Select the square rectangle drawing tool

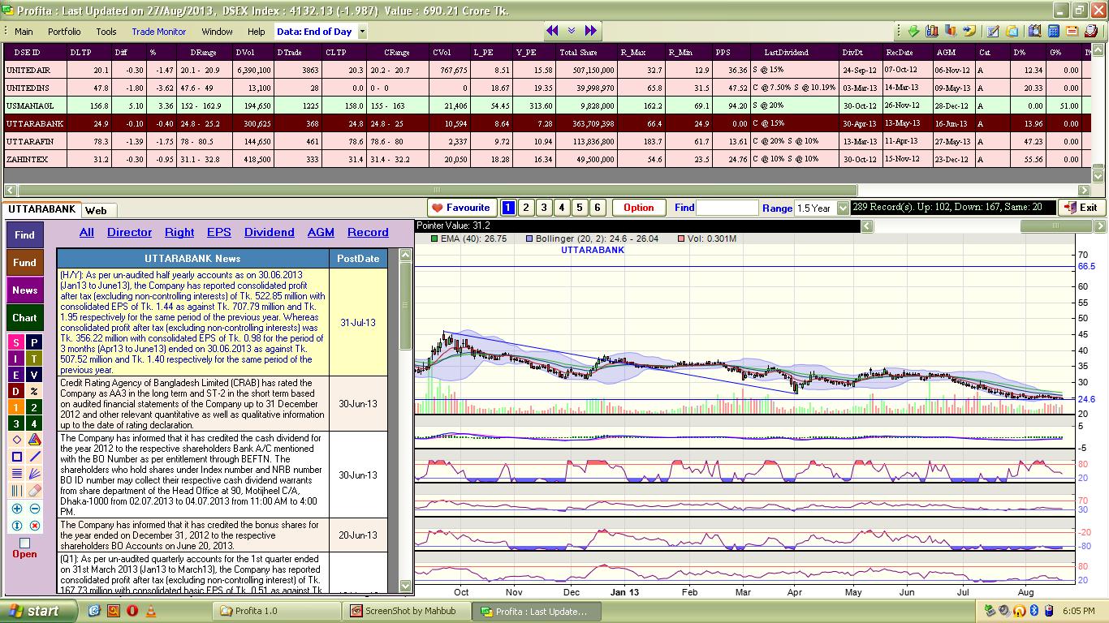point(16,457)
